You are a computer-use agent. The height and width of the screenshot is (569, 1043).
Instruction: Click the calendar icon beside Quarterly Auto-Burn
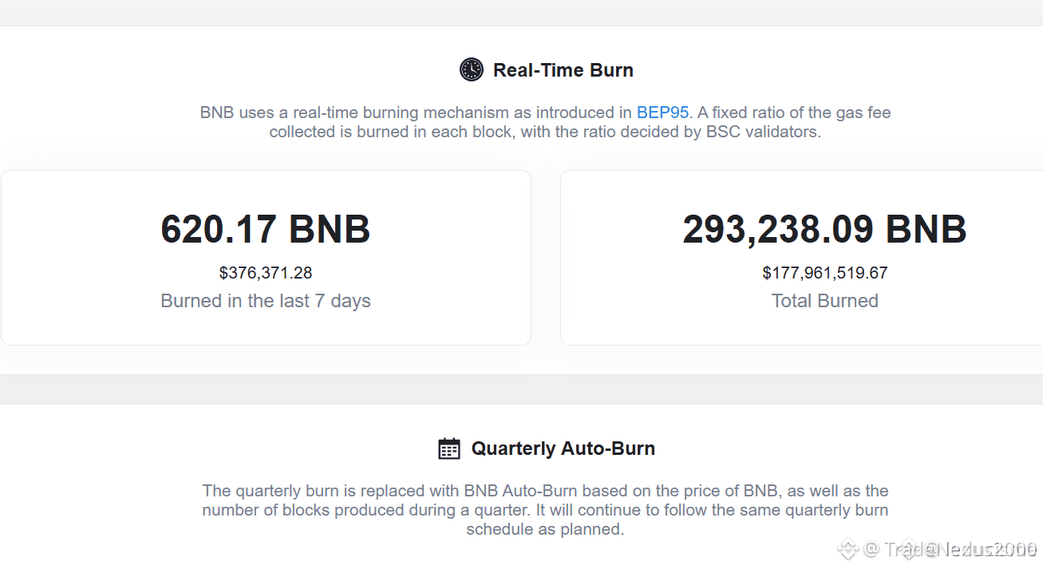click(449, 448)
